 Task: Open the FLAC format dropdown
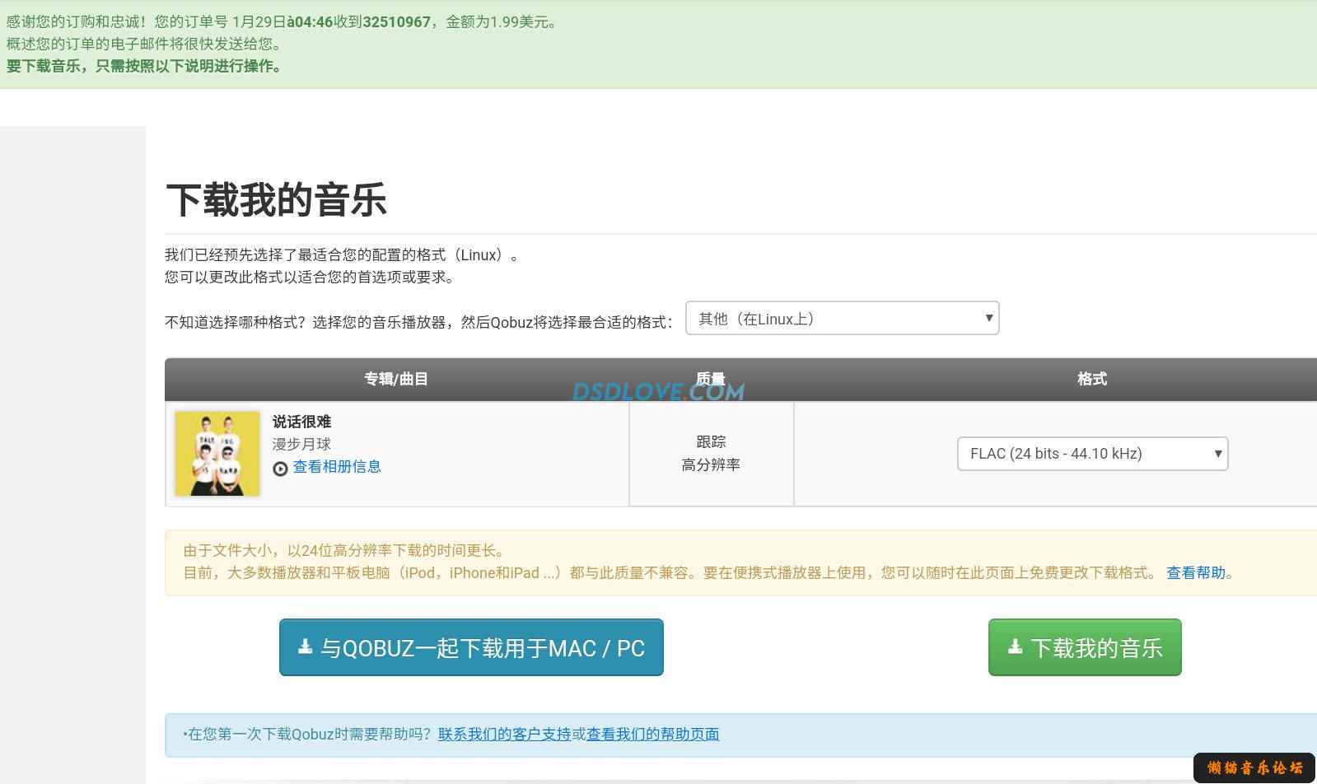point(1092,454)
